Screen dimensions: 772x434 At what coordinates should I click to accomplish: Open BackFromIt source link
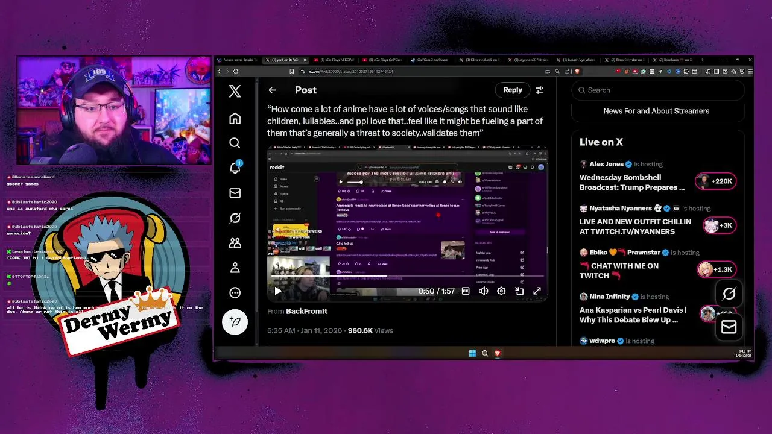pos(306,311)
